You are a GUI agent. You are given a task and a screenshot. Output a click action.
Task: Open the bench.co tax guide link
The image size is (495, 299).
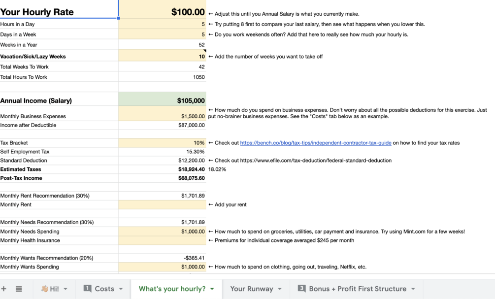click(316, 143)
